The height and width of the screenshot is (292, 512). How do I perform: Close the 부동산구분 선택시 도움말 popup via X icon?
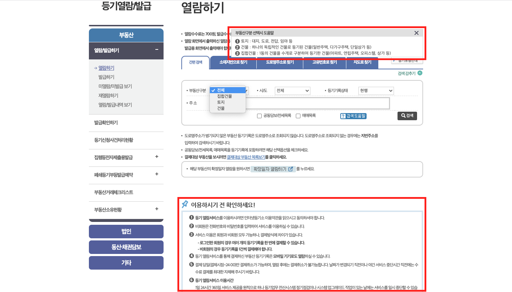pos(416,33)
